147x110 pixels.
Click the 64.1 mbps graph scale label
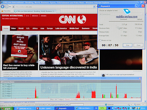coord(6,84)
